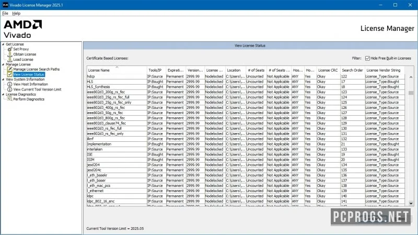The image size is (418, 235).
Task: Sort by Search Order column header
Action: 352,70
